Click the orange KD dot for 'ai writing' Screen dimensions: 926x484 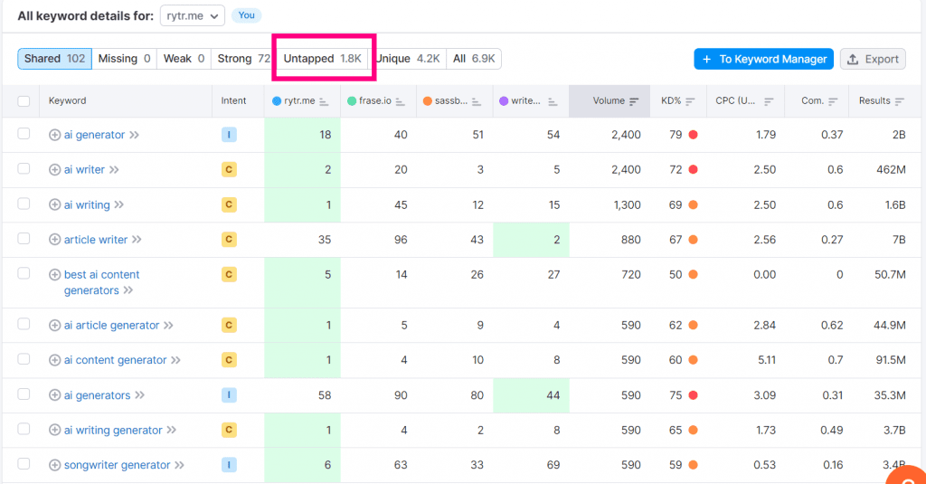[694, 204]
